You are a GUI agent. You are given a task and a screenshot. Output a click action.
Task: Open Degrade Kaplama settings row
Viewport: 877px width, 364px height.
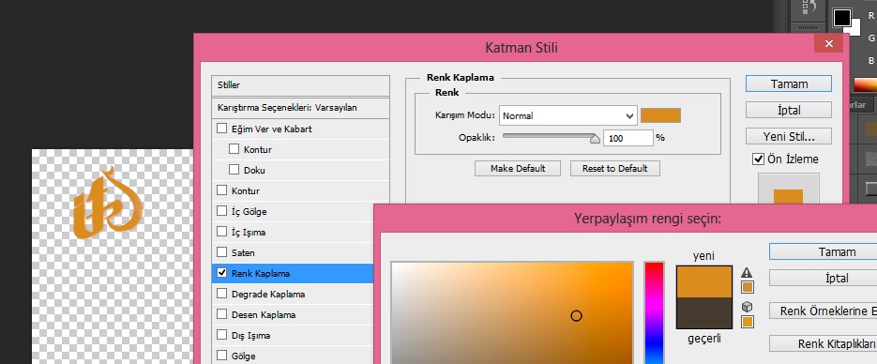pos(293,294)
